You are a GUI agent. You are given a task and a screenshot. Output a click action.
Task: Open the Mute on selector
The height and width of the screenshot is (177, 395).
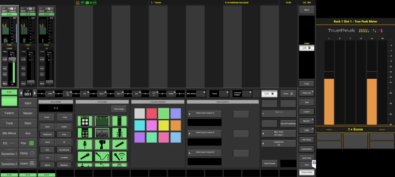(x=279, y=114)
